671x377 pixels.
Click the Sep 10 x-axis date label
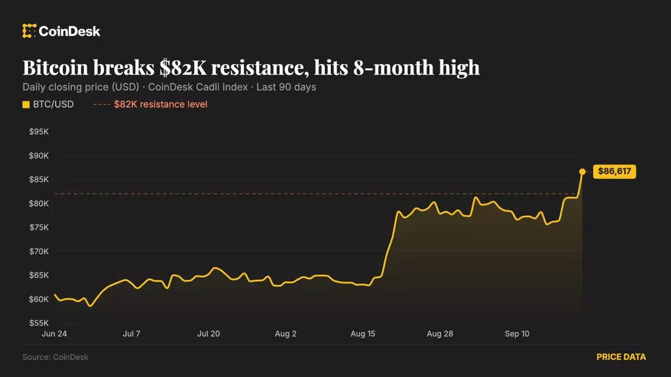click(x=517, y=334)
